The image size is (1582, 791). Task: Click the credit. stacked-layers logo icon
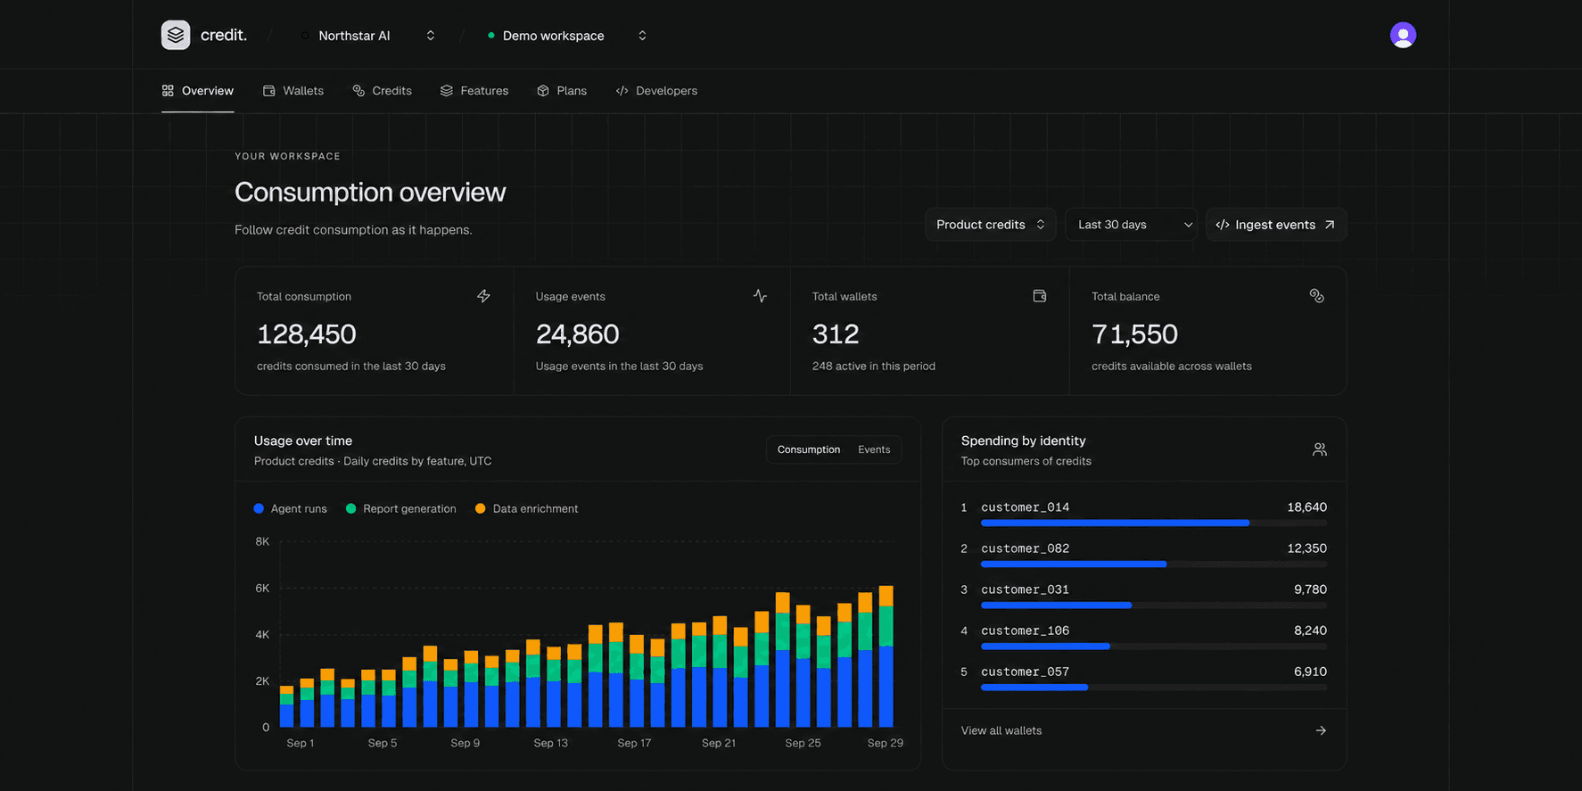coord(176,35)
